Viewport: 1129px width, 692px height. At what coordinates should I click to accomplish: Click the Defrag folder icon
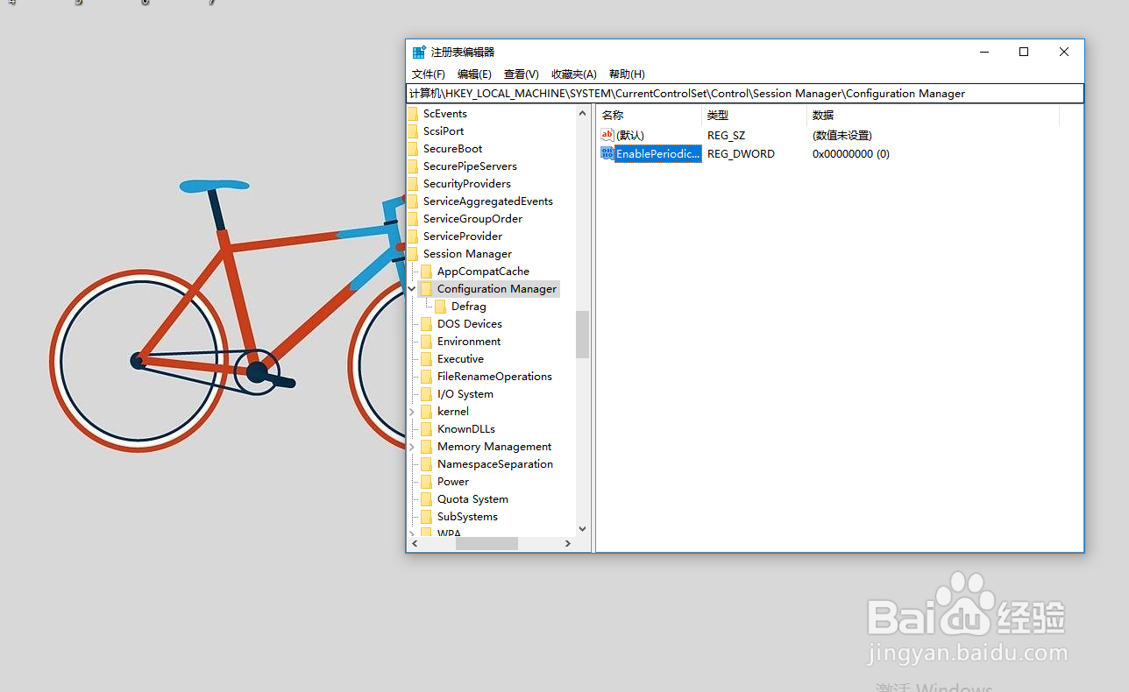tap(441, 307)
